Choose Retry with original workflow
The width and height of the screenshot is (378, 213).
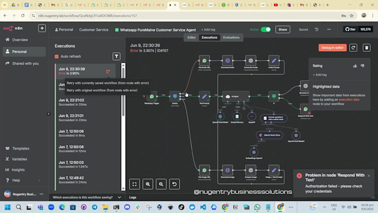point(102,90)
